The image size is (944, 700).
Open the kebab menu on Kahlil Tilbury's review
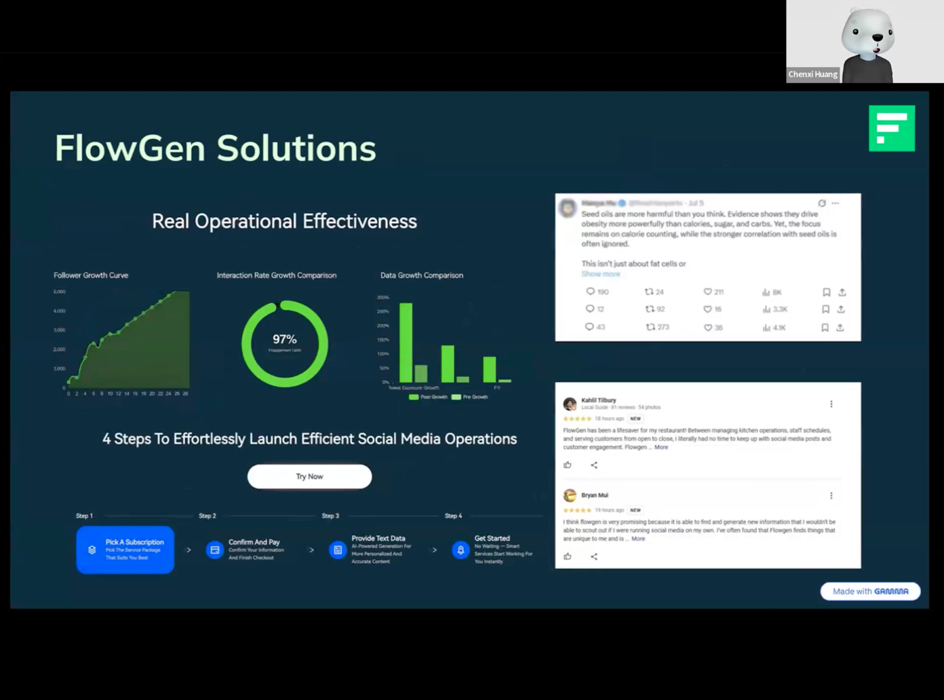831,404
